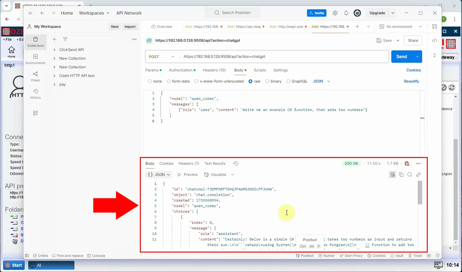
Task: Open the Workspaces dropdown
Action: coord(94,13)
